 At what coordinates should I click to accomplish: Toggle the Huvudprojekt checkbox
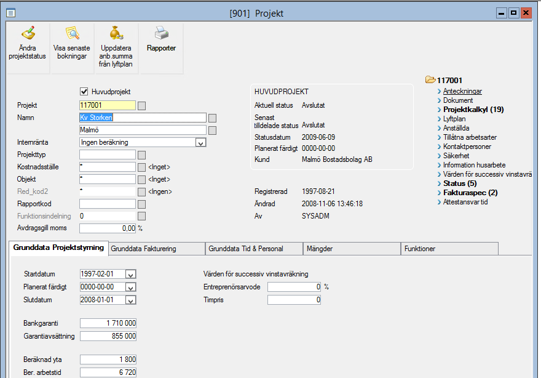pos(84,92)
